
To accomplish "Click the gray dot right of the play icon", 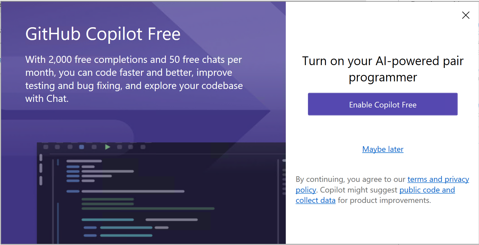I will [x=119, y=147].
